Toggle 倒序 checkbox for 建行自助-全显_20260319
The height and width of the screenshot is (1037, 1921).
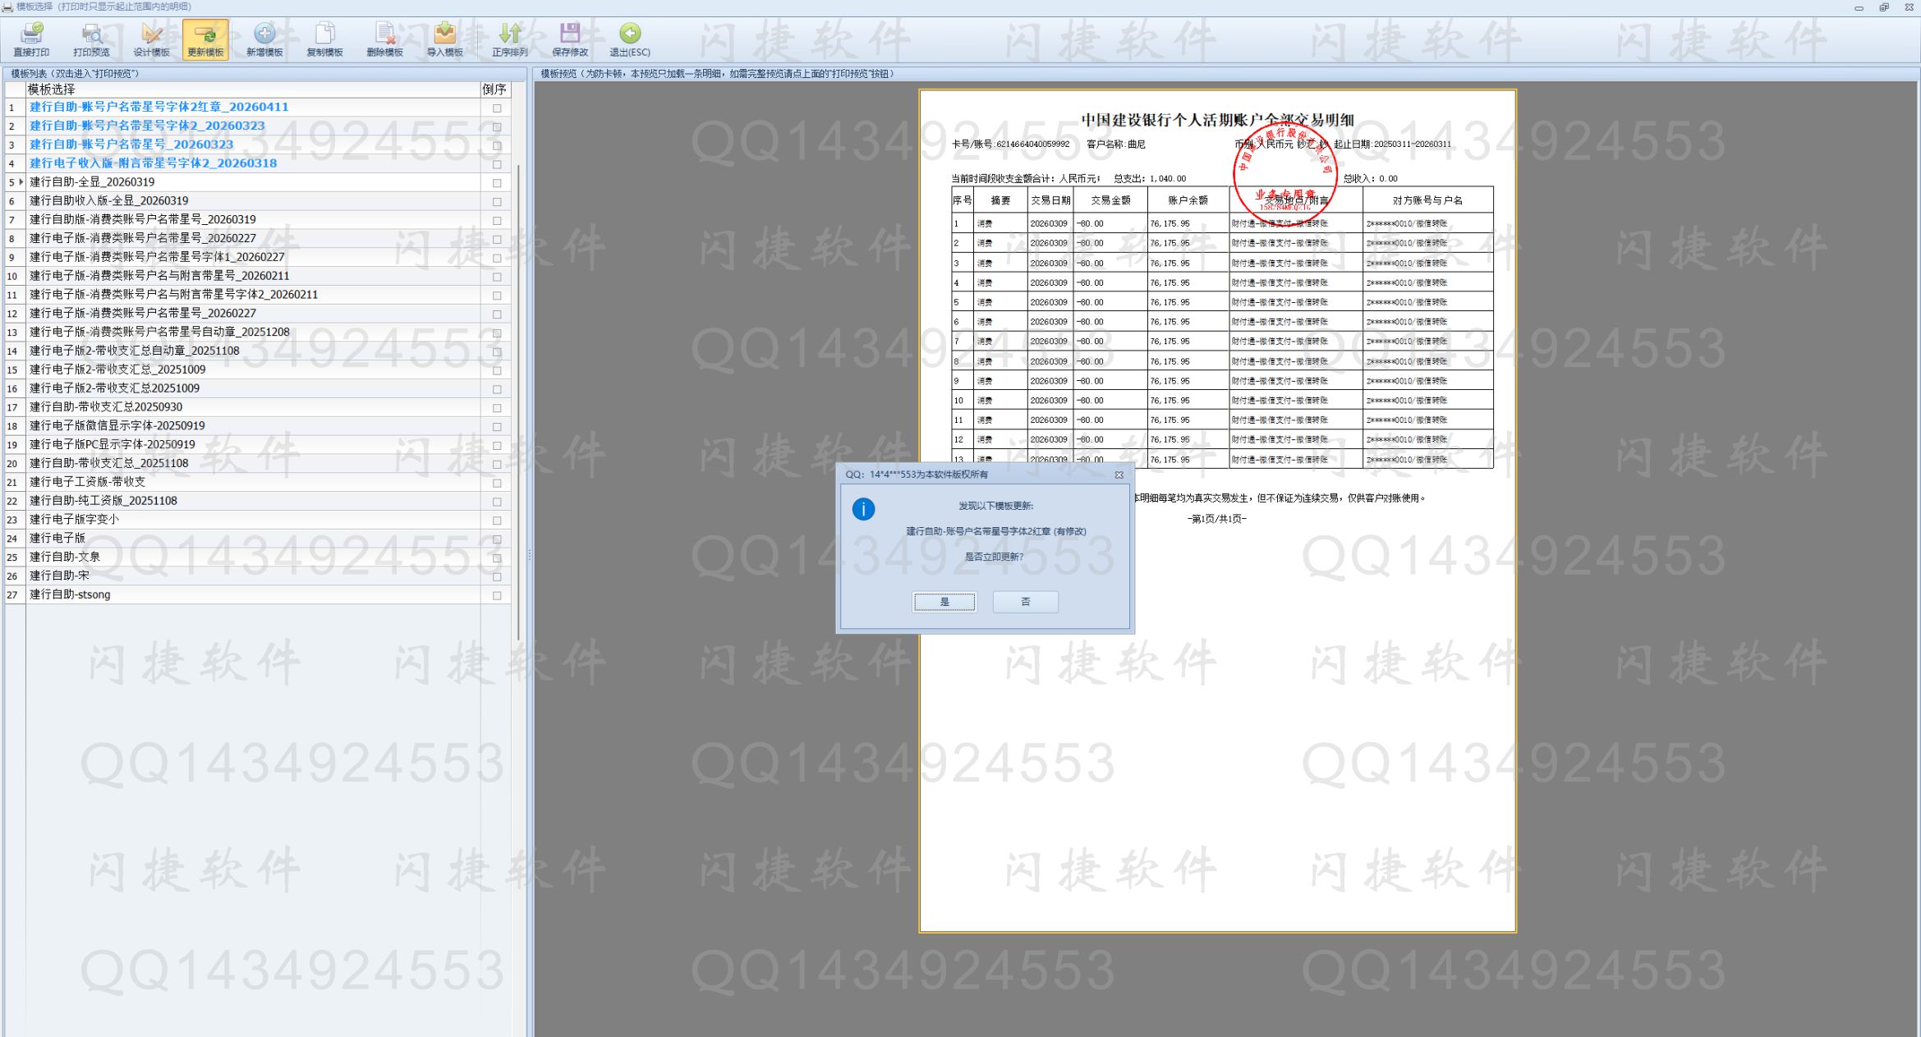tap(497, 183)
